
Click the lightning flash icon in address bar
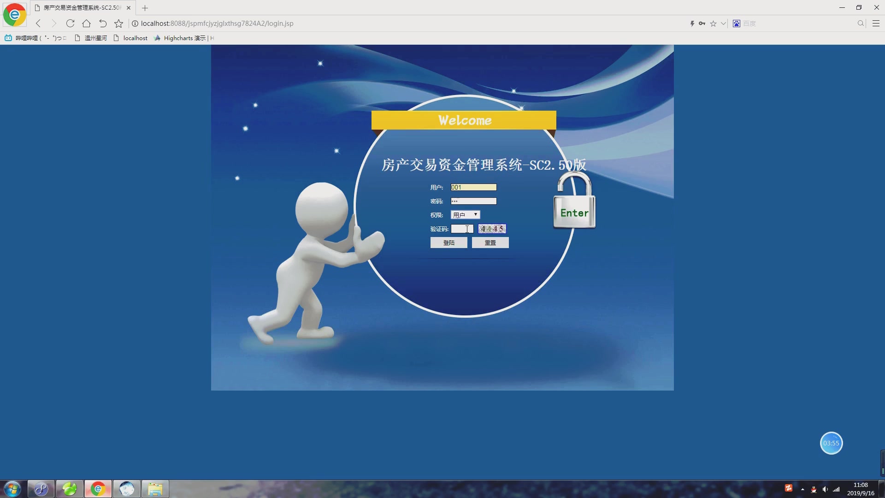pyautogui.click(x=691, y=23)
